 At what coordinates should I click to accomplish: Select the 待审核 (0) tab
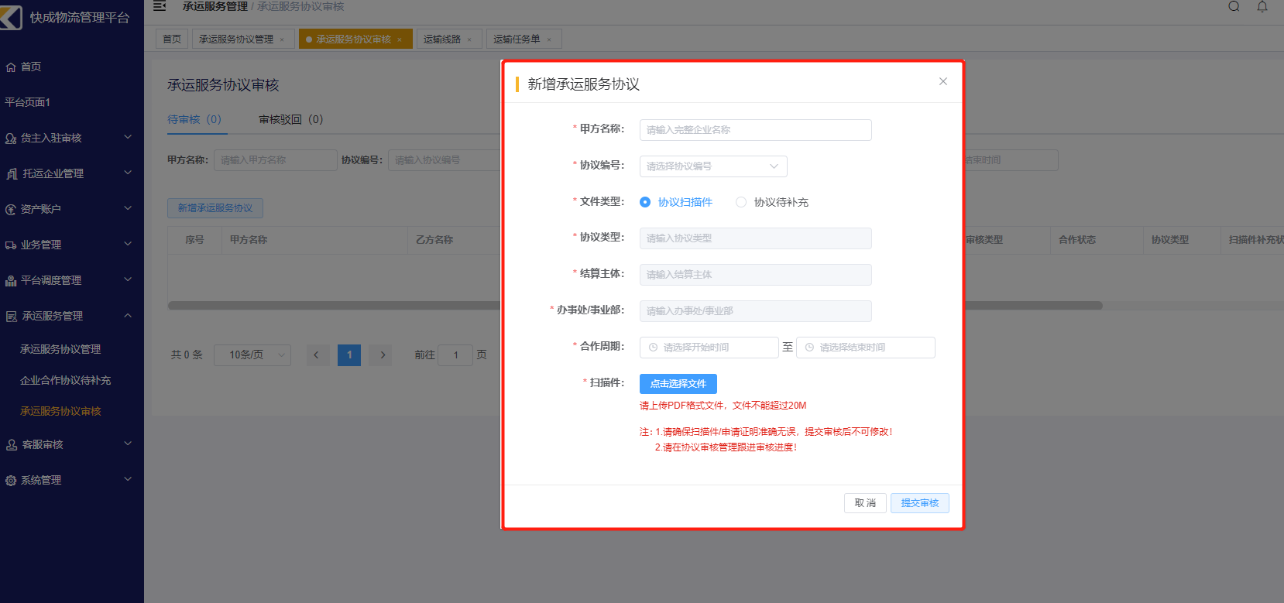click(194, 119)
